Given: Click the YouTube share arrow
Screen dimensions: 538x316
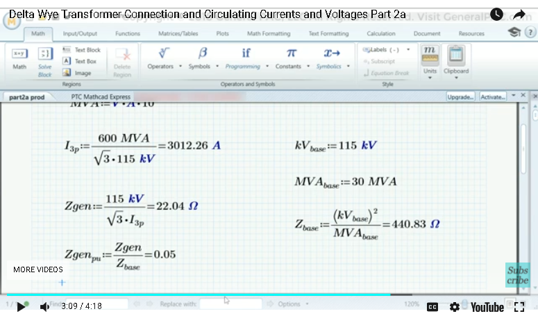Looking at the screenshot, I should [x=519, y=15].
